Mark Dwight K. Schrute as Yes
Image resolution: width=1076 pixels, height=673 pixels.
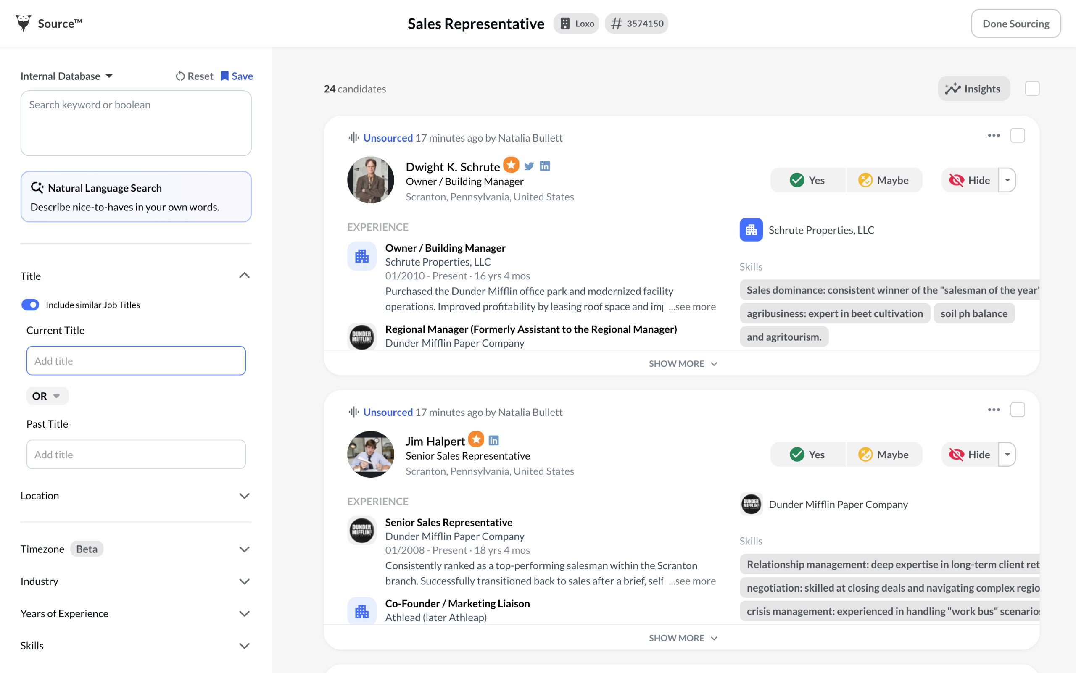807,180
